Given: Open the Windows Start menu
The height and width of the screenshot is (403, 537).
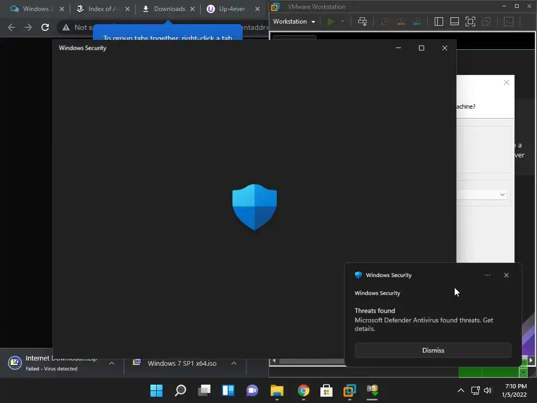Looking at the screenshot, I should click(156, 390).
